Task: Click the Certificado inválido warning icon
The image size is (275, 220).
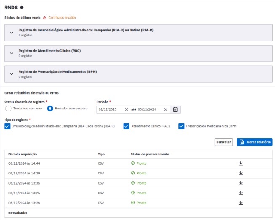Action: pyautogui.click(x=45, y=18)
